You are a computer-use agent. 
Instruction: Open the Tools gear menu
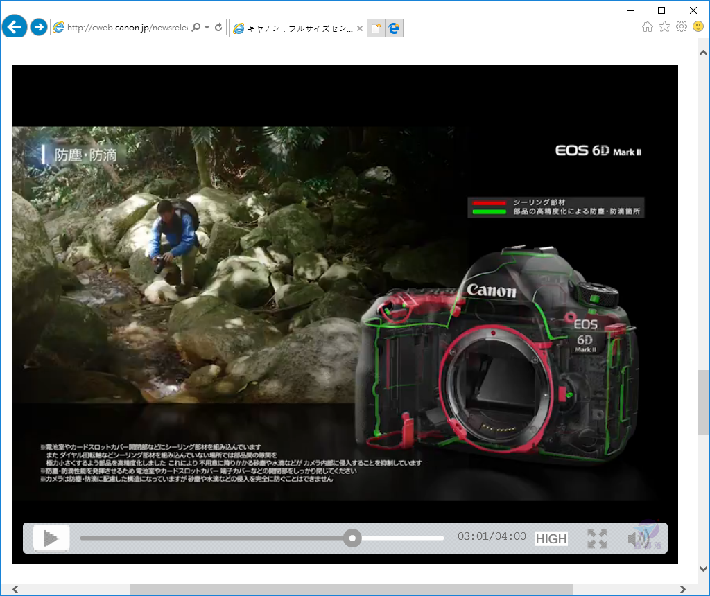[682, 27]
